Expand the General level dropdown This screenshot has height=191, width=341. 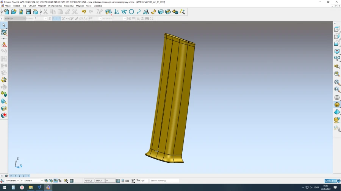tap(42, 181)
